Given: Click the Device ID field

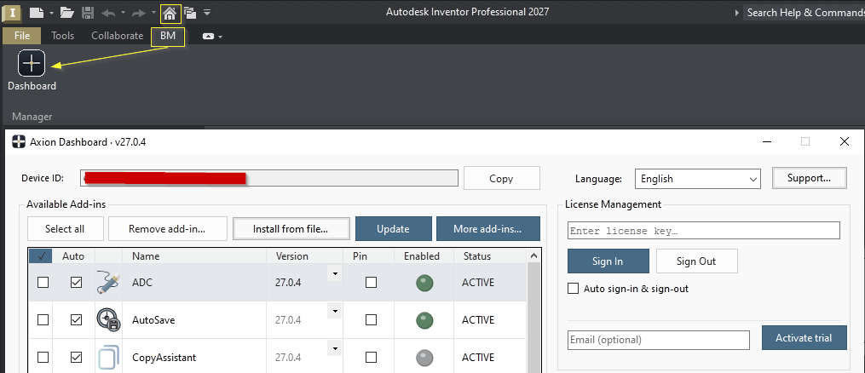Looking at the screenshot, I should 269,178.
